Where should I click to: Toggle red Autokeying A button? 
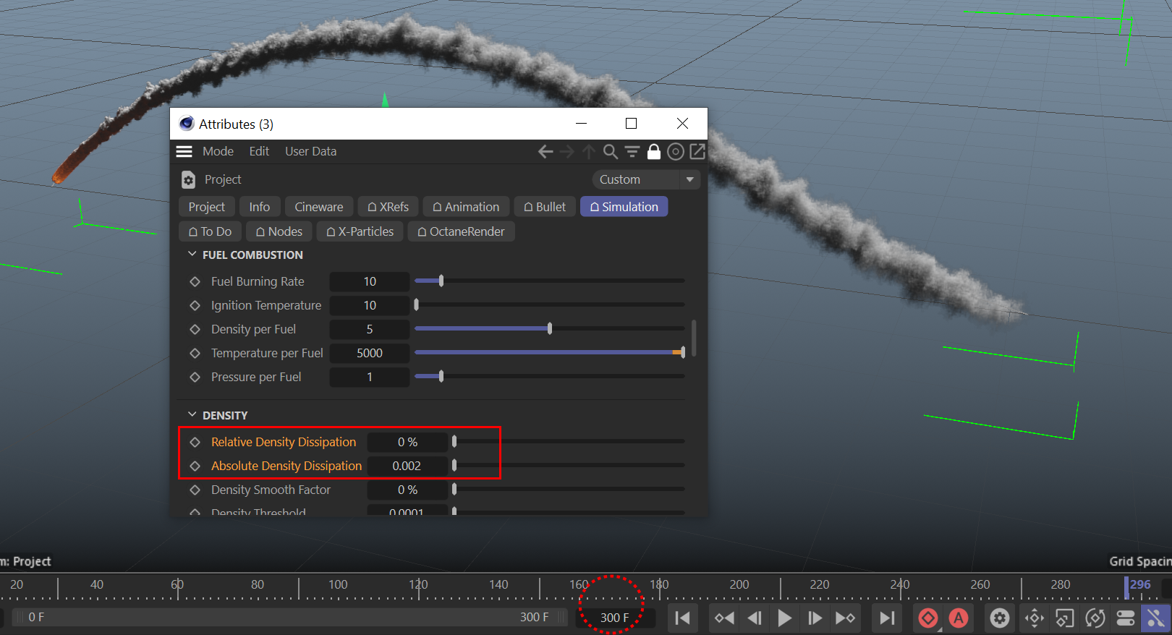tap(959, 618)
